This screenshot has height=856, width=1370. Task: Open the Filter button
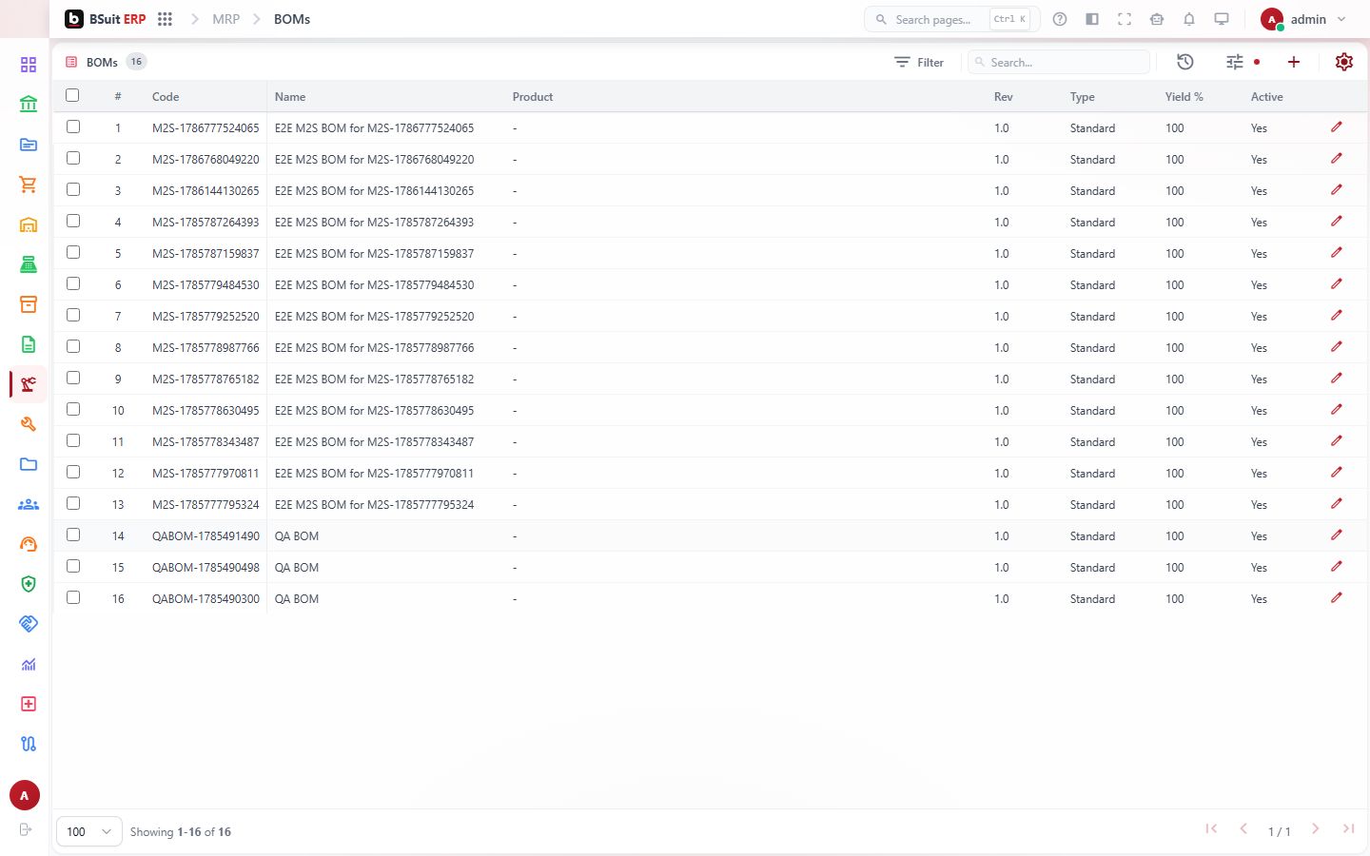tap(919, 62)
